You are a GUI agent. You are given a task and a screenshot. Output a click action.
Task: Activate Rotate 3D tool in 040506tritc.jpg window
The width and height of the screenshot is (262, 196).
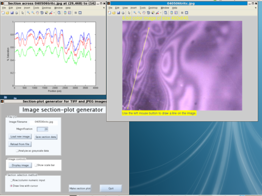click(148, 13)
